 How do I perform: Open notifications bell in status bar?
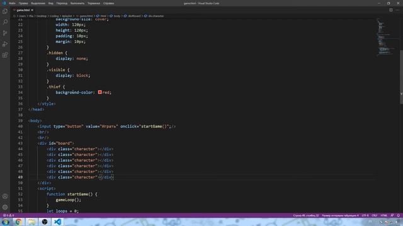point(398,215)
